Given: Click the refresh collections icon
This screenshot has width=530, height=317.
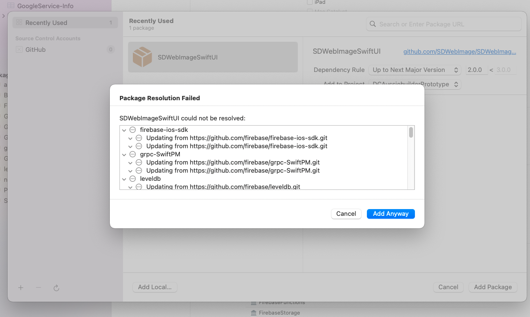Looking at the screenshot, I should click(57, 288).
